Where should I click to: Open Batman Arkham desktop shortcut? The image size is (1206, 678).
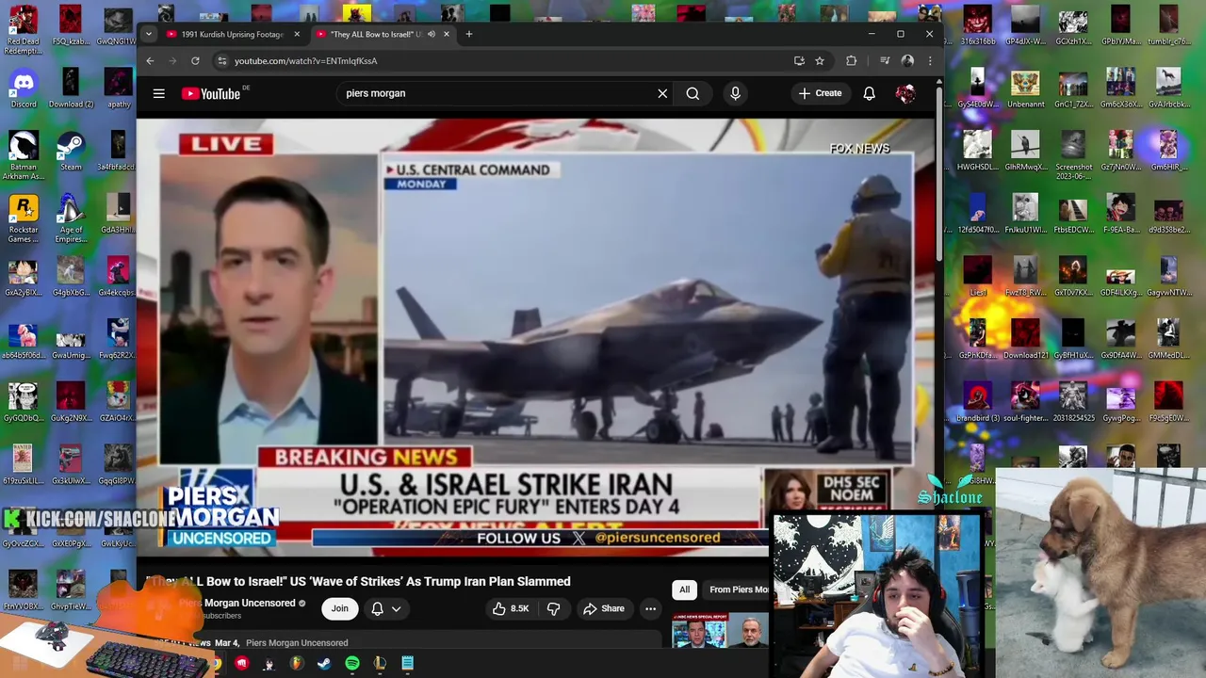(24, 155)
